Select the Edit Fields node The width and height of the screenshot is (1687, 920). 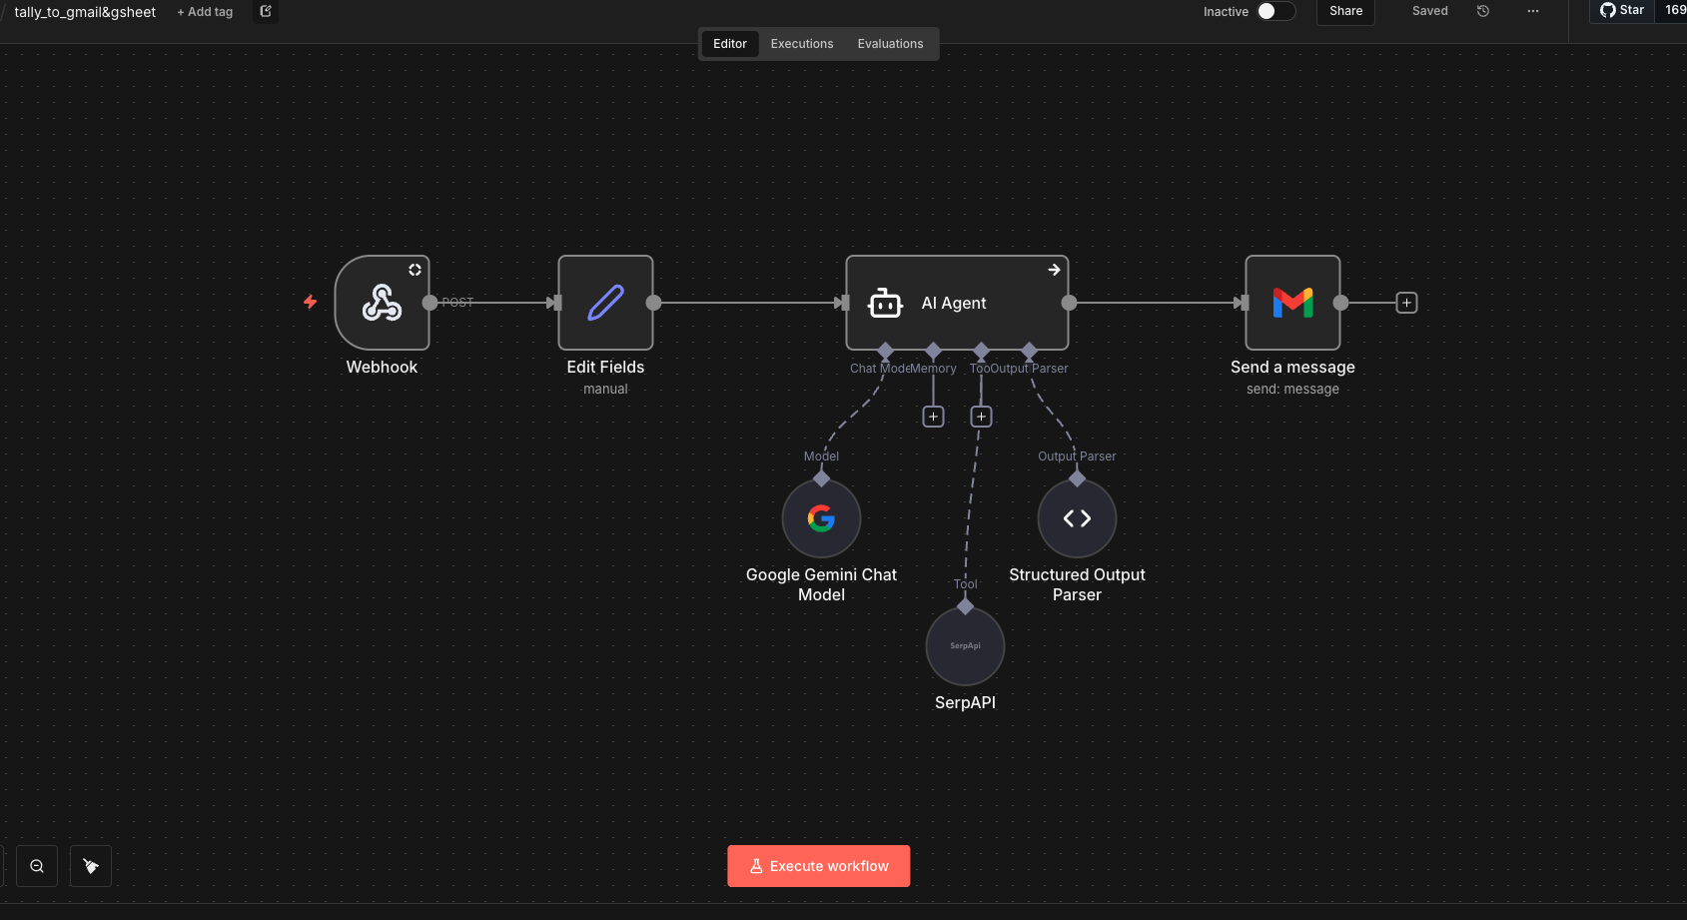coord(605,303)
